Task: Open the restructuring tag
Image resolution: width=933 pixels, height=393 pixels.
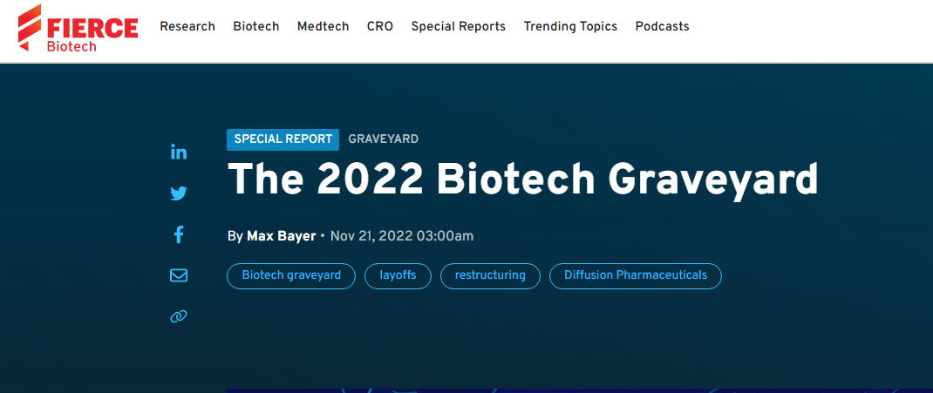Action: point(490,276)
